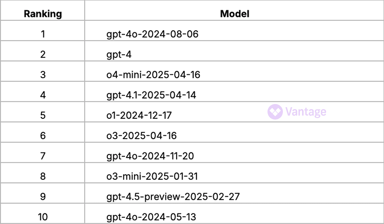Select the Model column header
Image resolution: width=384 pixels, height=224 pixels.
pos(235,14)
